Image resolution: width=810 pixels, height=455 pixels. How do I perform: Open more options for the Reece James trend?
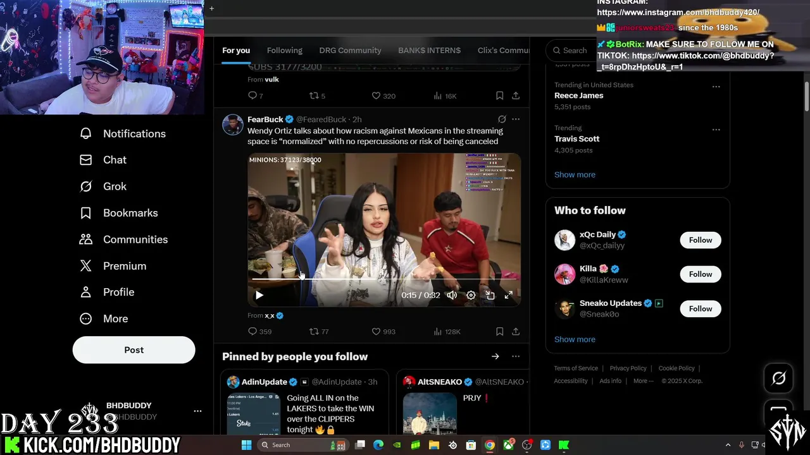click(716, 87)
